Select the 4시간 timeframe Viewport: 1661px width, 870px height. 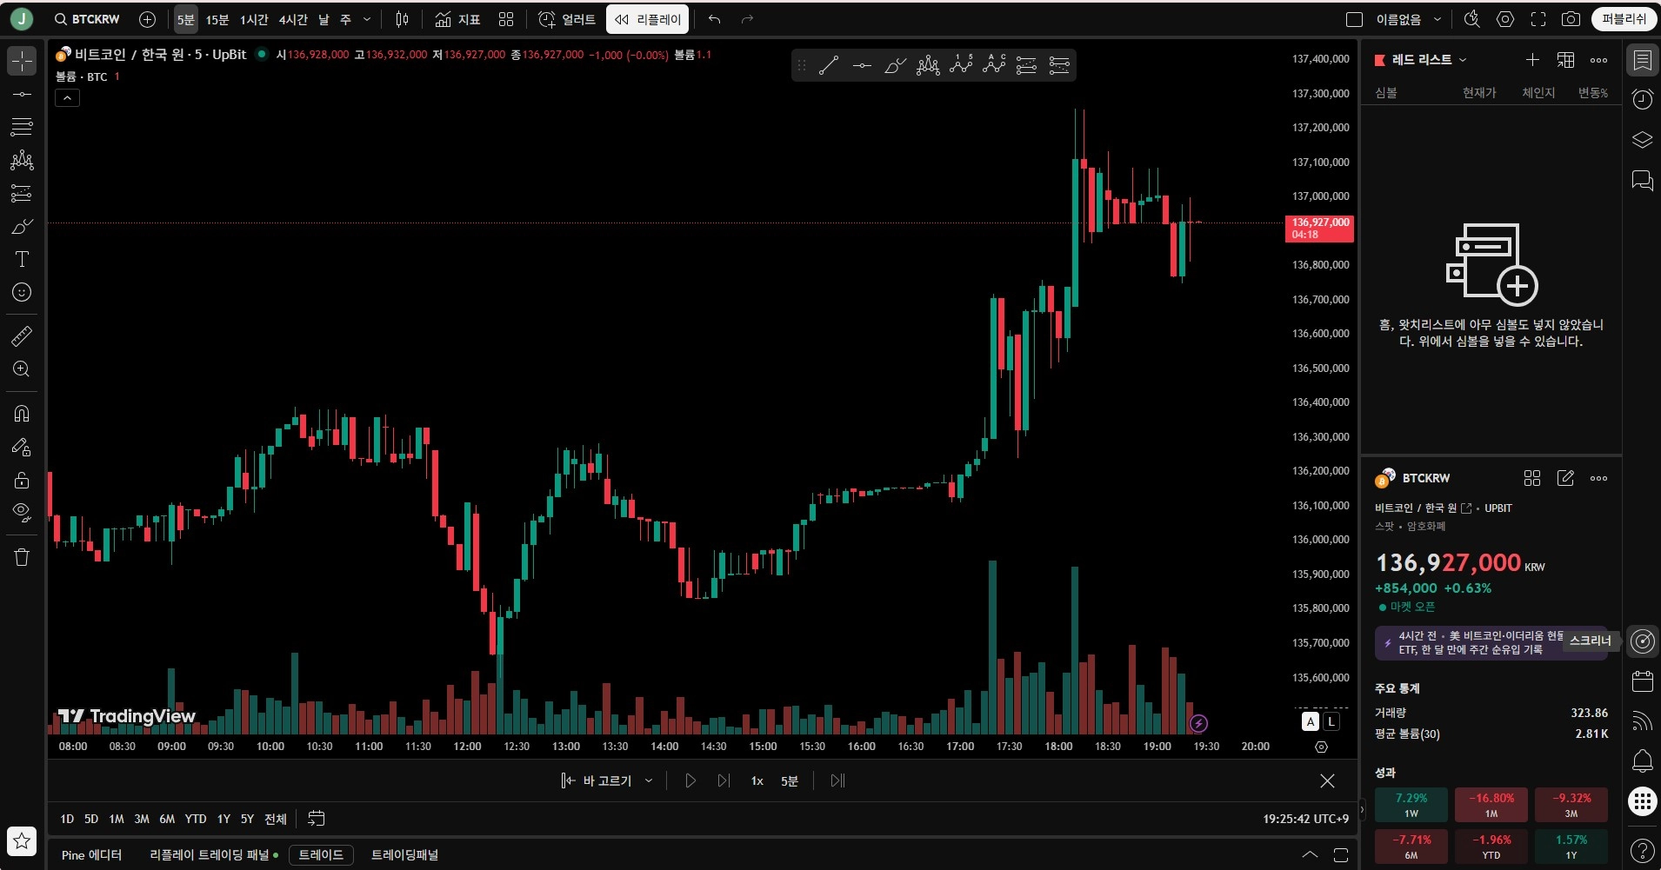tap(293, 19)
